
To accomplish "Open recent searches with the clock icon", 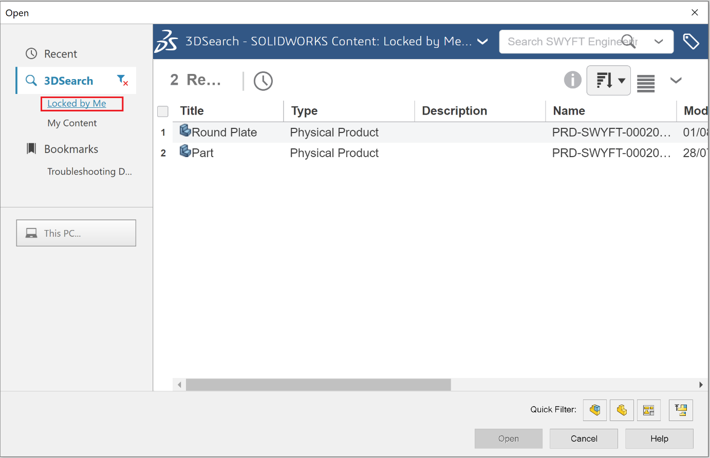I will pyautogui.click(x=263, y=81).
